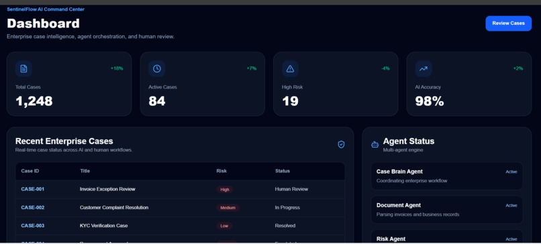This screenshot has width=541, height=244.
Task: Click the warning triangle icon on High Risk card
Action: click(x=290, y=68)
